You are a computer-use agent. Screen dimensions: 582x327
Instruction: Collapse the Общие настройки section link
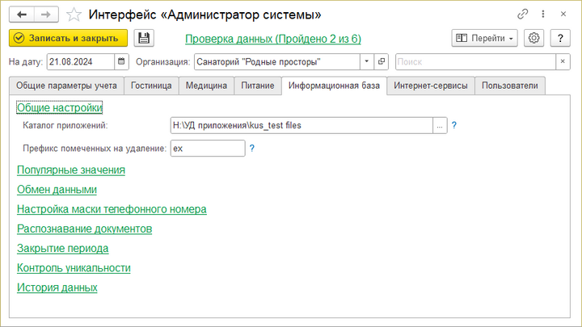pos(59,107)
